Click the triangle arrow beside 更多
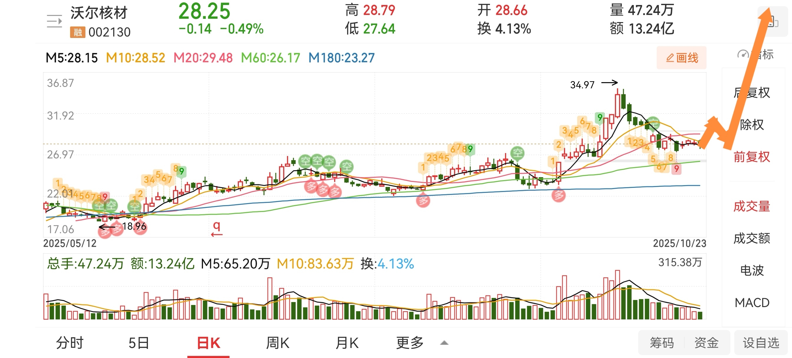The height and width of the screenshot is (358, 792). click(x=444, y=343)
